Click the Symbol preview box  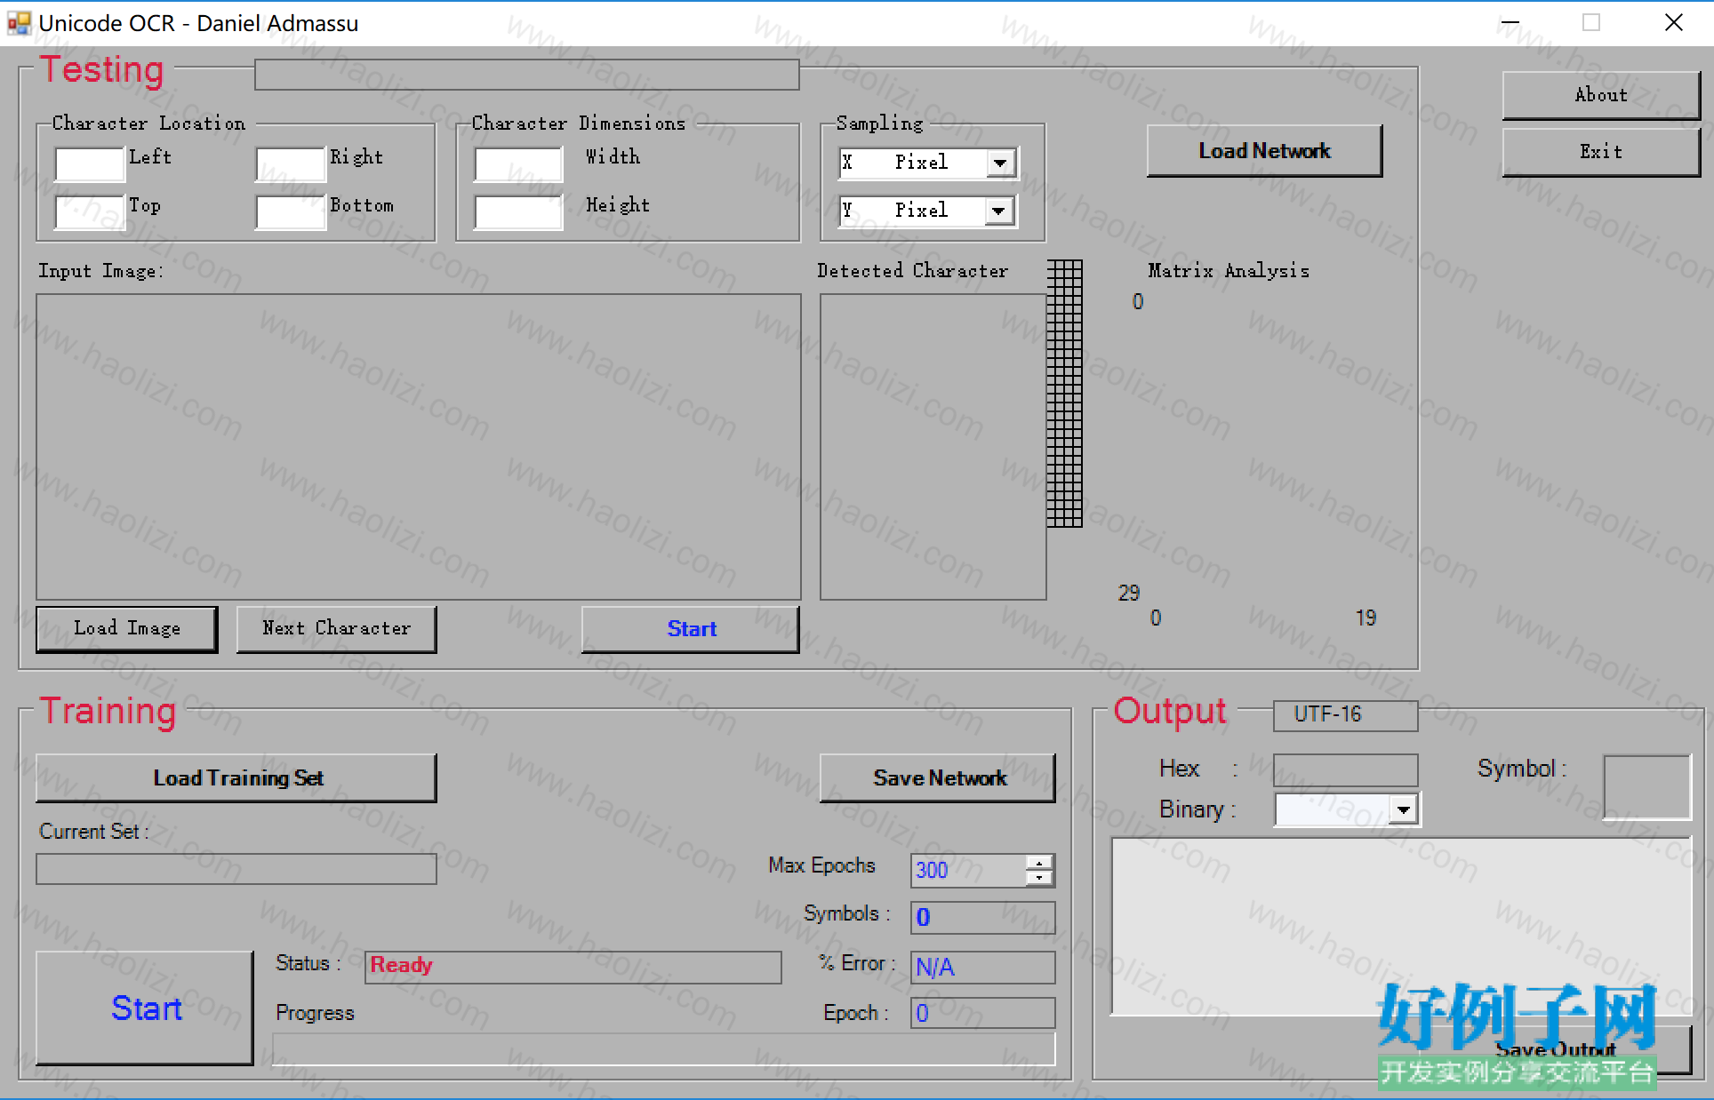coord(1646,787)
